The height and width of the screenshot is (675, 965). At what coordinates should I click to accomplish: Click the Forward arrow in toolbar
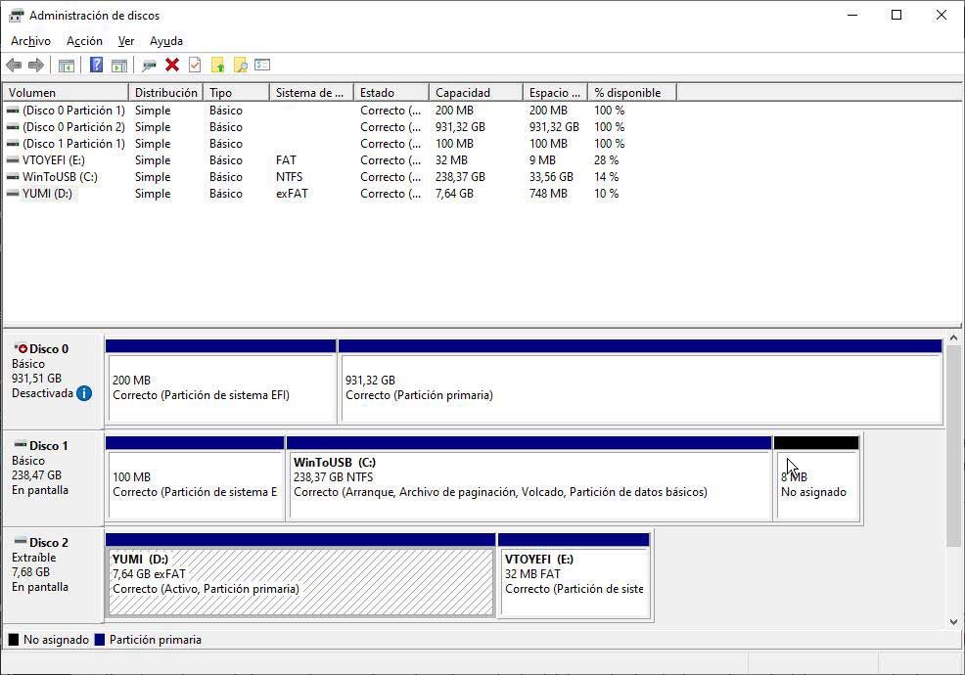pyautogui.click(x=36, y=65)
